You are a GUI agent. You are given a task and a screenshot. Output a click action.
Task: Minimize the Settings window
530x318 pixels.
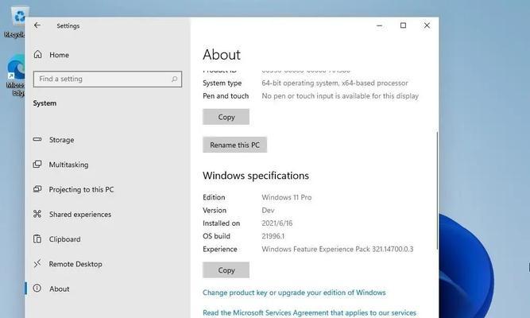(x=380, y=25)
